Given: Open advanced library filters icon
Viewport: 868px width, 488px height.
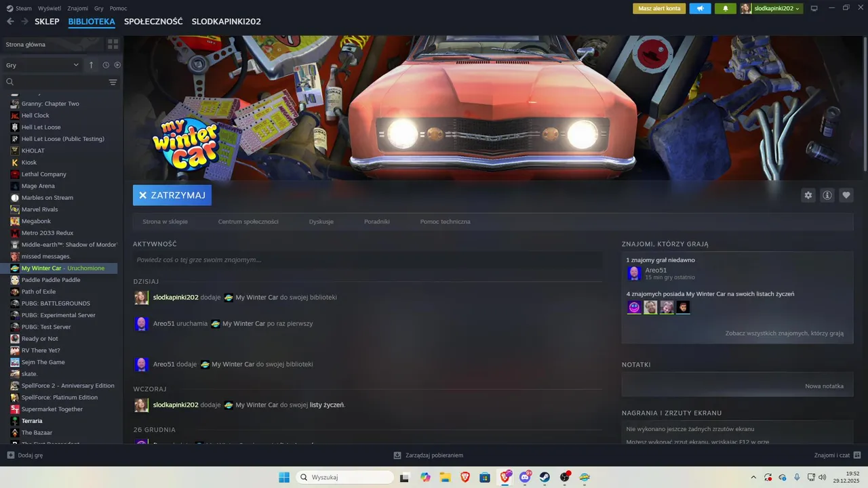Looking at the screenshot, I should (x=113, y=82).
